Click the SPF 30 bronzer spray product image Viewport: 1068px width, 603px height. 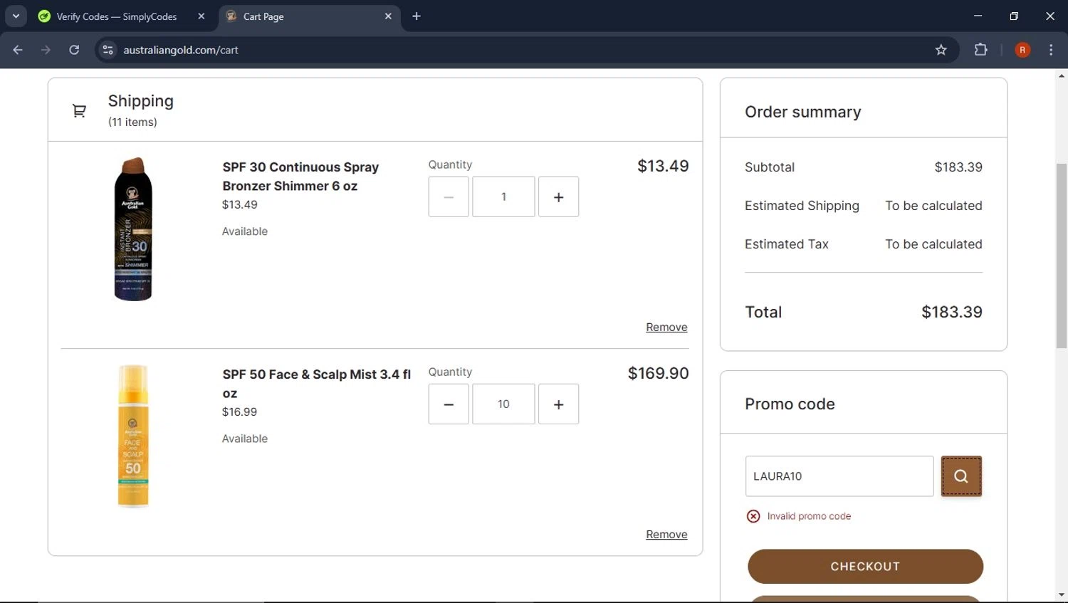point(133,229)
